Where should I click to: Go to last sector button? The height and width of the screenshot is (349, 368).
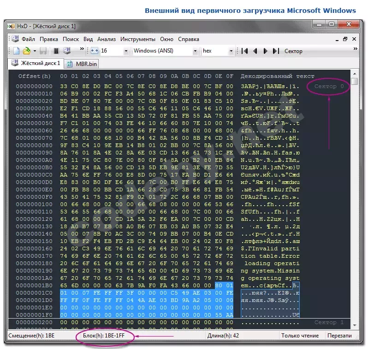[276, 51]
